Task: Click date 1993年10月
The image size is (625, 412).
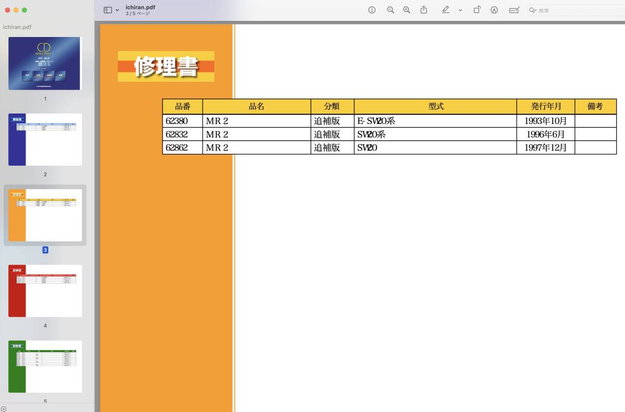Action: 546,121
